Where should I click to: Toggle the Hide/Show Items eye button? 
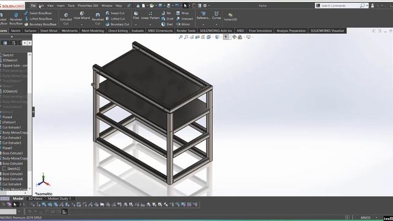pyautogui.click(x=226, y=37)
